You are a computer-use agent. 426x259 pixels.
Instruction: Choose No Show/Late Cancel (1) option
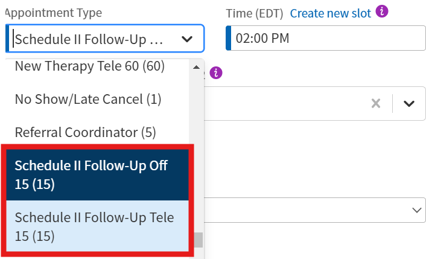click(88, 99)
